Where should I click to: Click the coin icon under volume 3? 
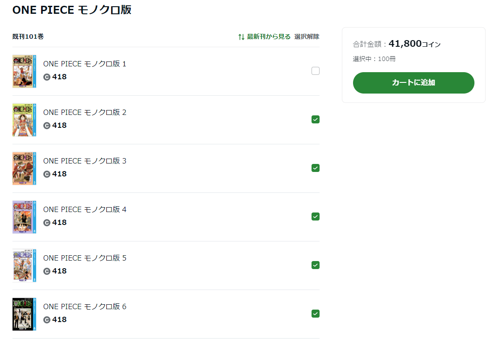pyautogui.click(x=47, y=174)
